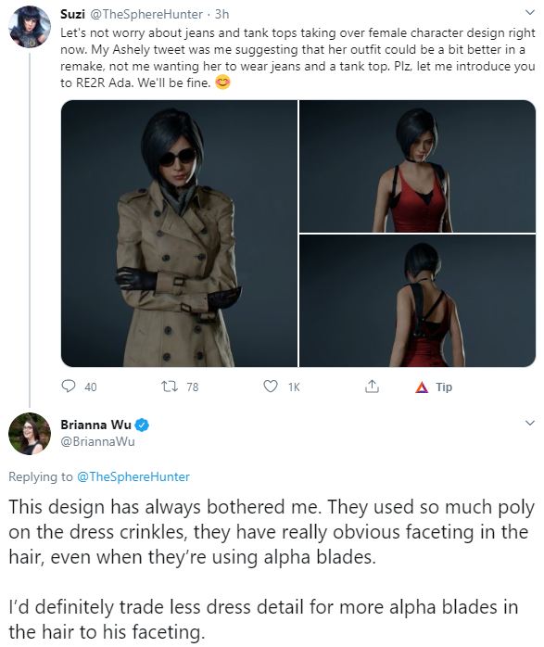Open the trench coat Ada image
544x647 pixels.
pos(179,234)
